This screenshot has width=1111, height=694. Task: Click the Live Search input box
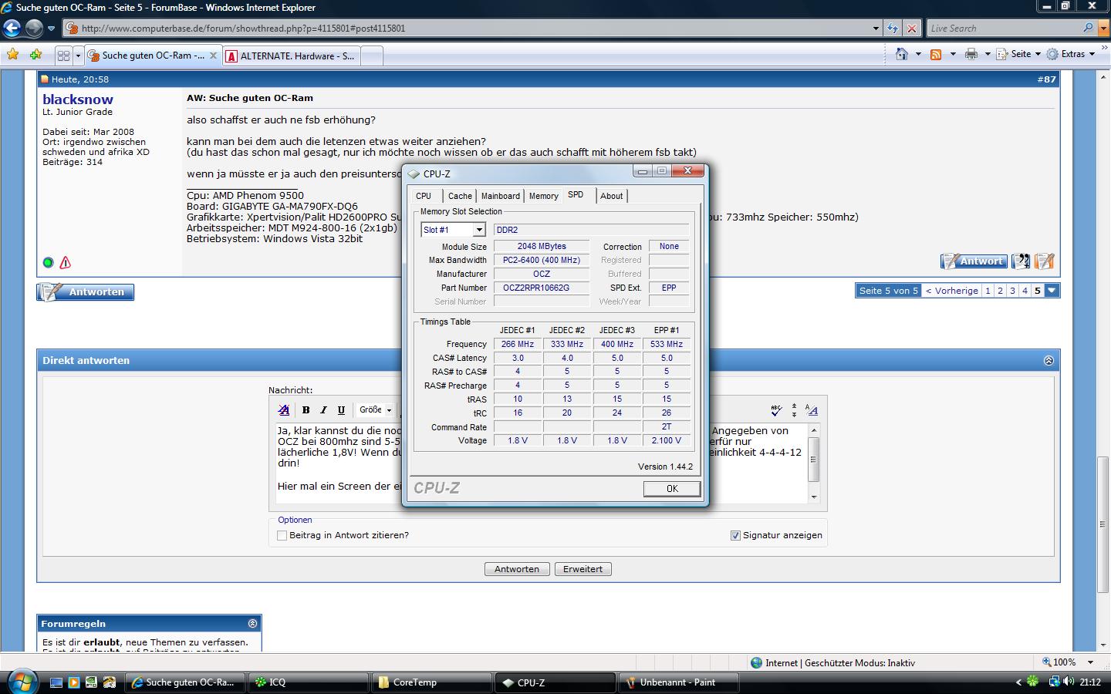tap(1003, 29)
